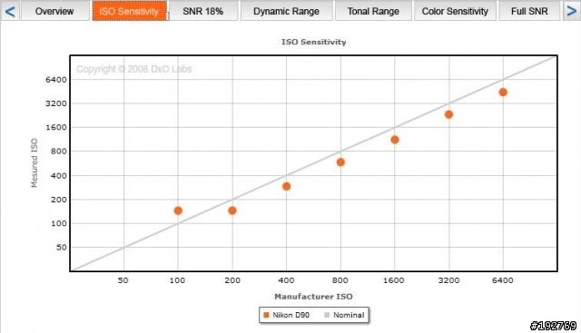The image size is (581, 333).
Task: Open the Dynamic Range tab
Action: pos(286,11)
